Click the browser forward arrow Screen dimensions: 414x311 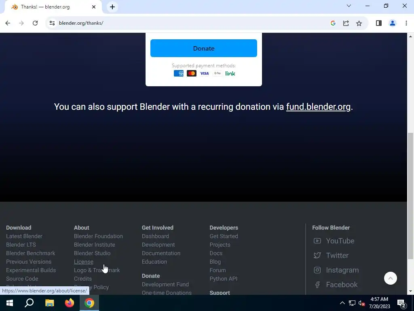(x=21, y=23)
